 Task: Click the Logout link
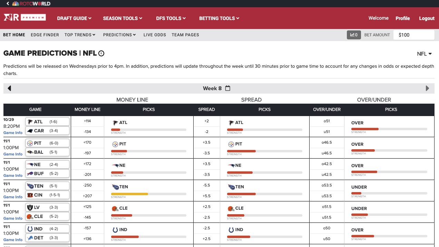coord(427,18)
